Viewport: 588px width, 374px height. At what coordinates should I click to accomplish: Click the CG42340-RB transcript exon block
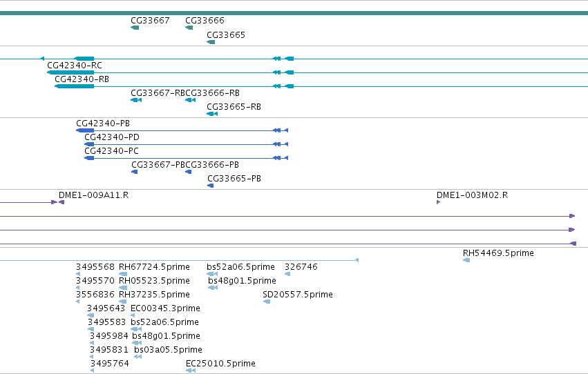[74, 86]
